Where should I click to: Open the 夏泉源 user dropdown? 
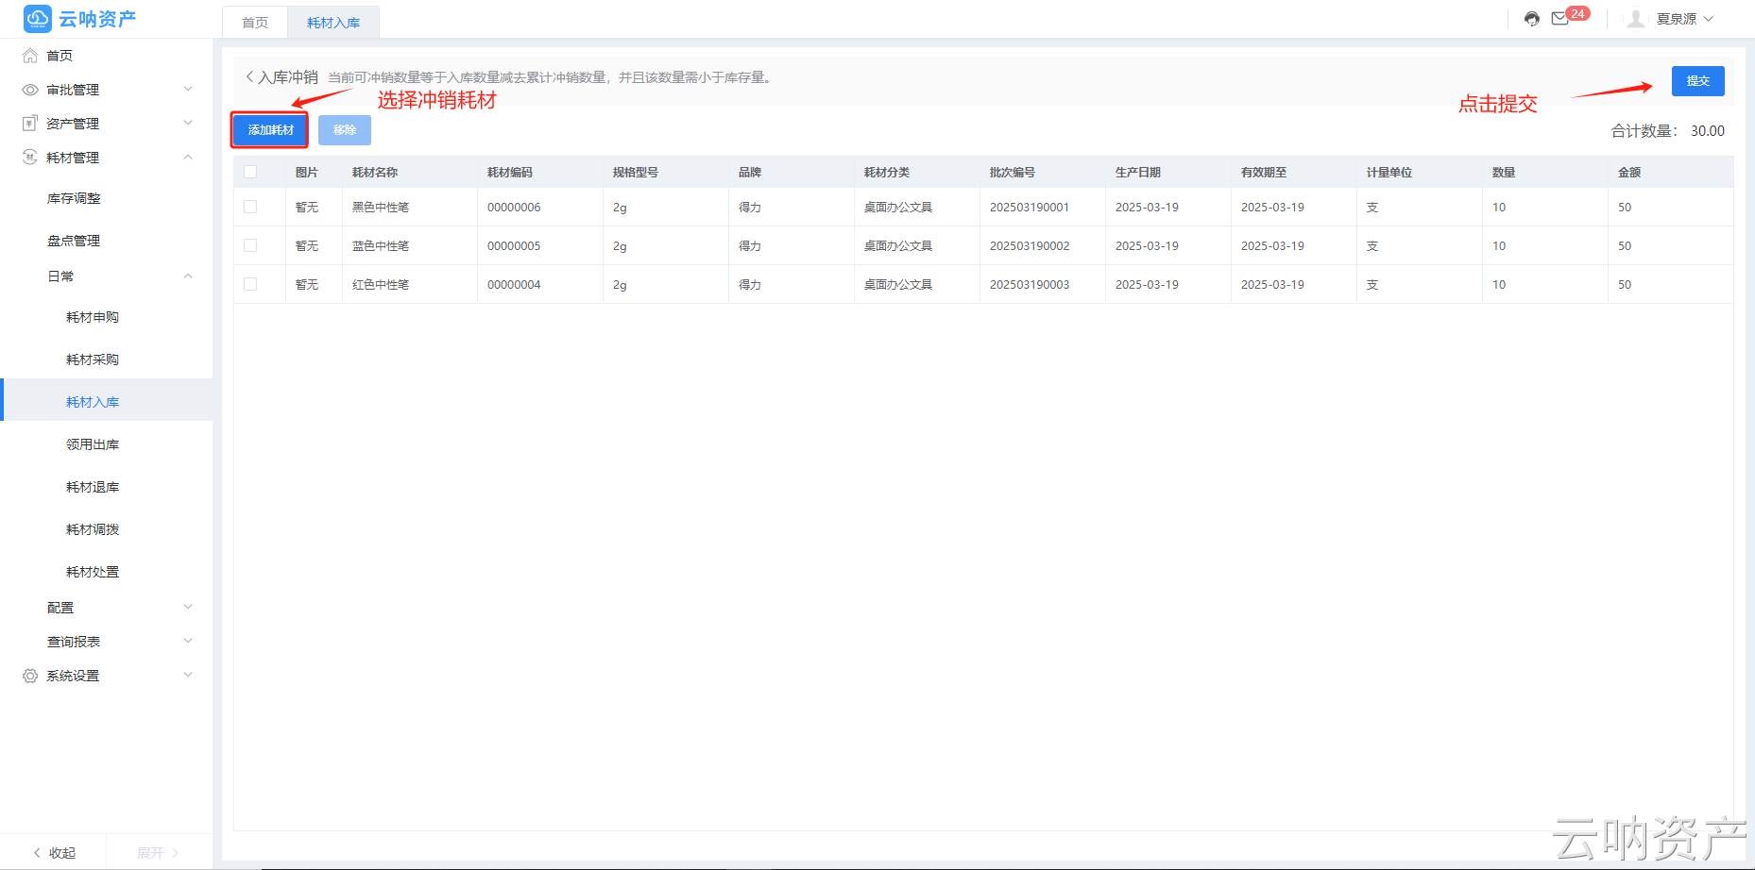click(x=1686, y=19)
